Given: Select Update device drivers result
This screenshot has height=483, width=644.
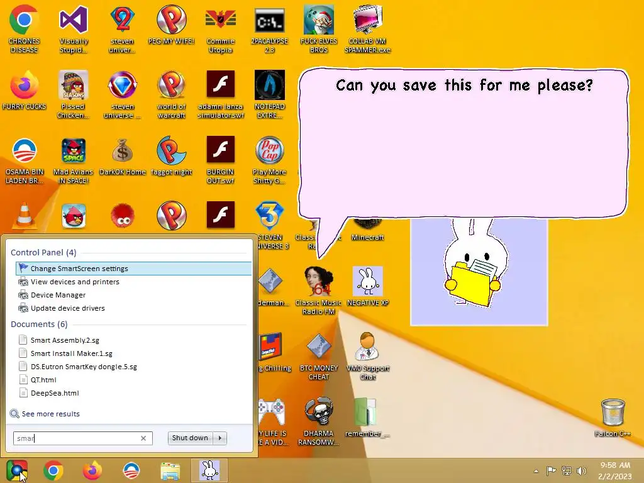Looking at the screenshot, I should click(x=134, y=308).
